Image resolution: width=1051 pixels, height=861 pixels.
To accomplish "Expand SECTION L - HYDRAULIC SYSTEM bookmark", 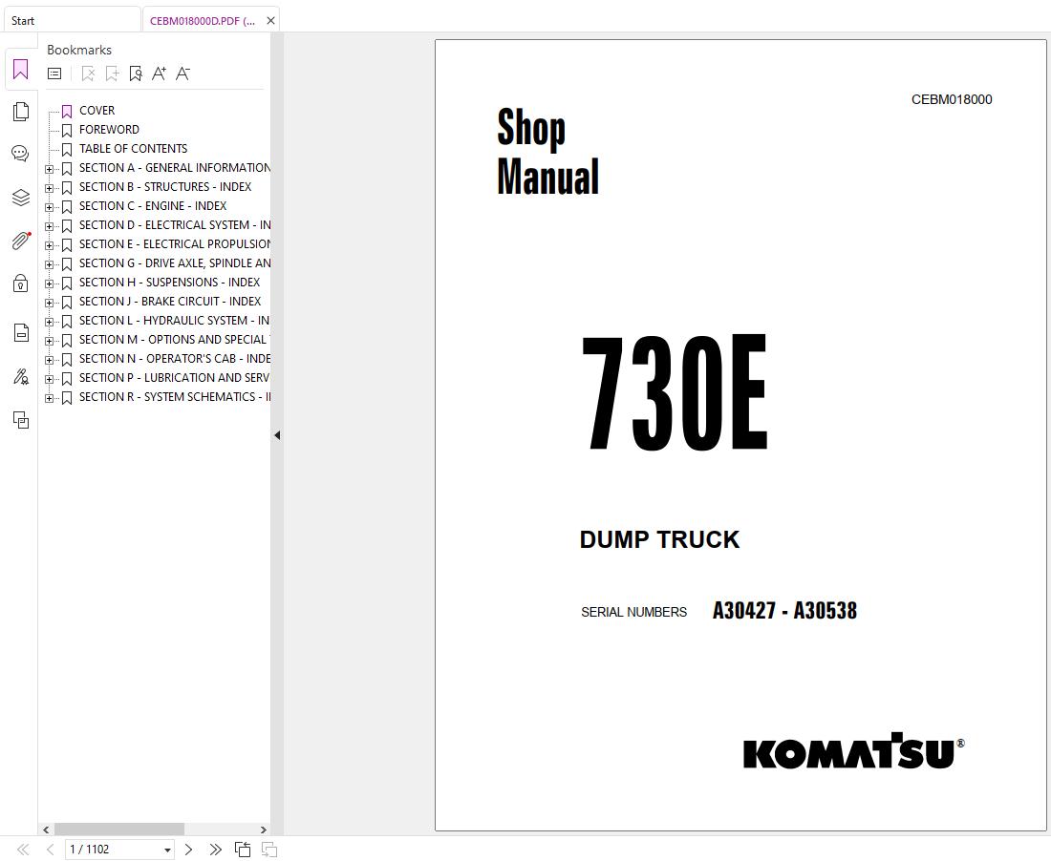I will click(x=49, y=322).
